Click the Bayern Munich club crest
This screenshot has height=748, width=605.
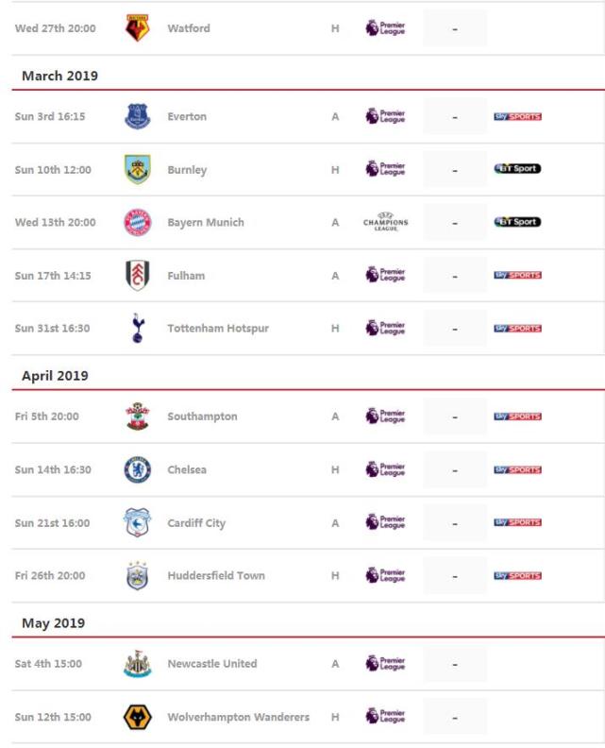pyautogui.click(x=138, y=223)
